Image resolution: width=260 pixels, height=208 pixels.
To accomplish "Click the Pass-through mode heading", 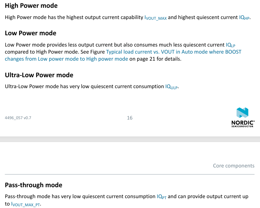I will [x=33, y=185].
